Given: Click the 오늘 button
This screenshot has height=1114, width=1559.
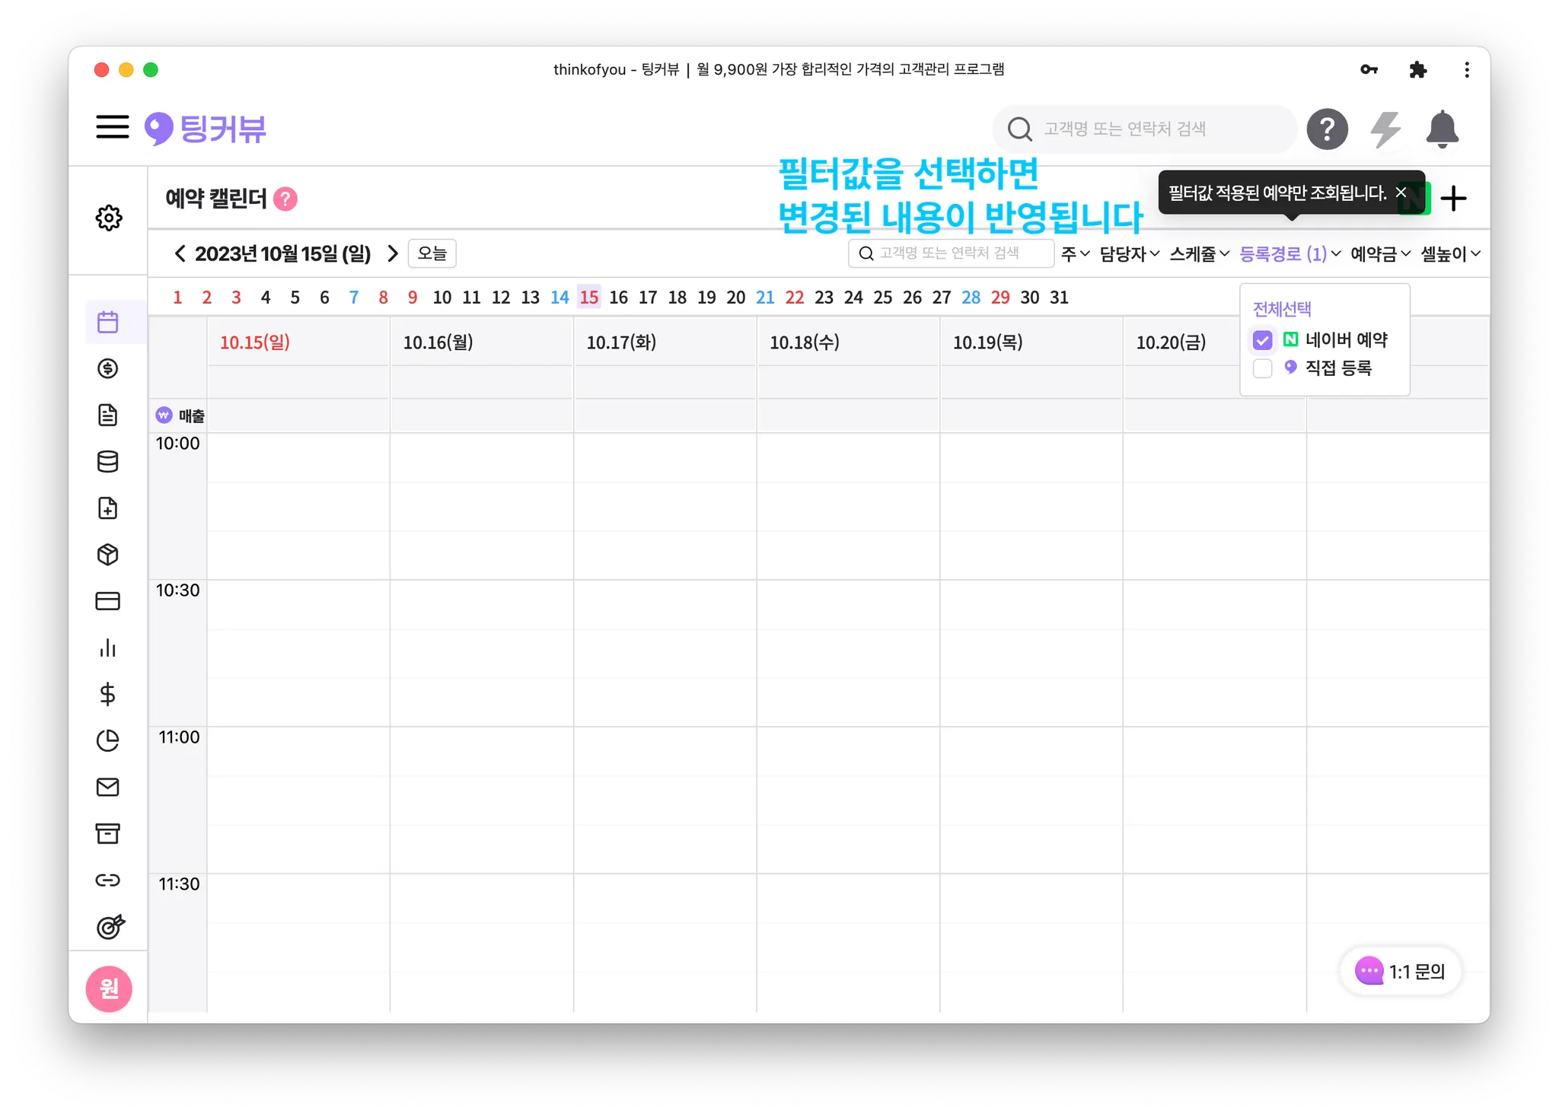Looking at the screenshot, I should point(432,253).
